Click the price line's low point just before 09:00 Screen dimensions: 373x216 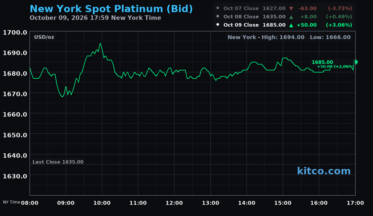62,97
